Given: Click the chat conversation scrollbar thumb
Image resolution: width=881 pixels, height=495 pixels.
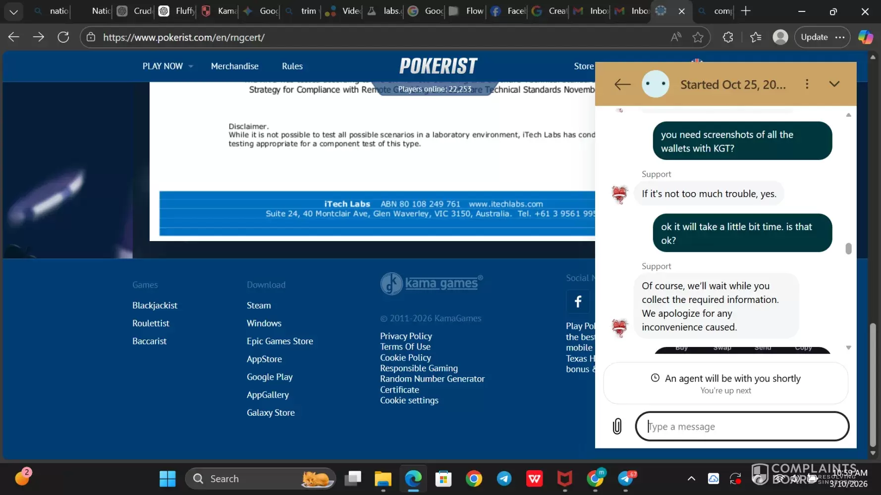Looking at the screenshot, I should 848,248.
